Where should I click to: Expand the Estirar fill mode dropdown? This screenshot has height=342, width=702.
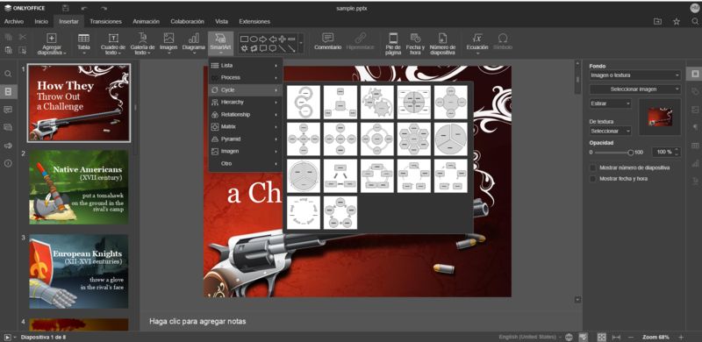point(610,103)
